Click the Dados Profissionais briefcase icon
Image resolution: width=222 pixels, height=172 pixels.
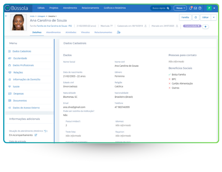coord(9,65)
